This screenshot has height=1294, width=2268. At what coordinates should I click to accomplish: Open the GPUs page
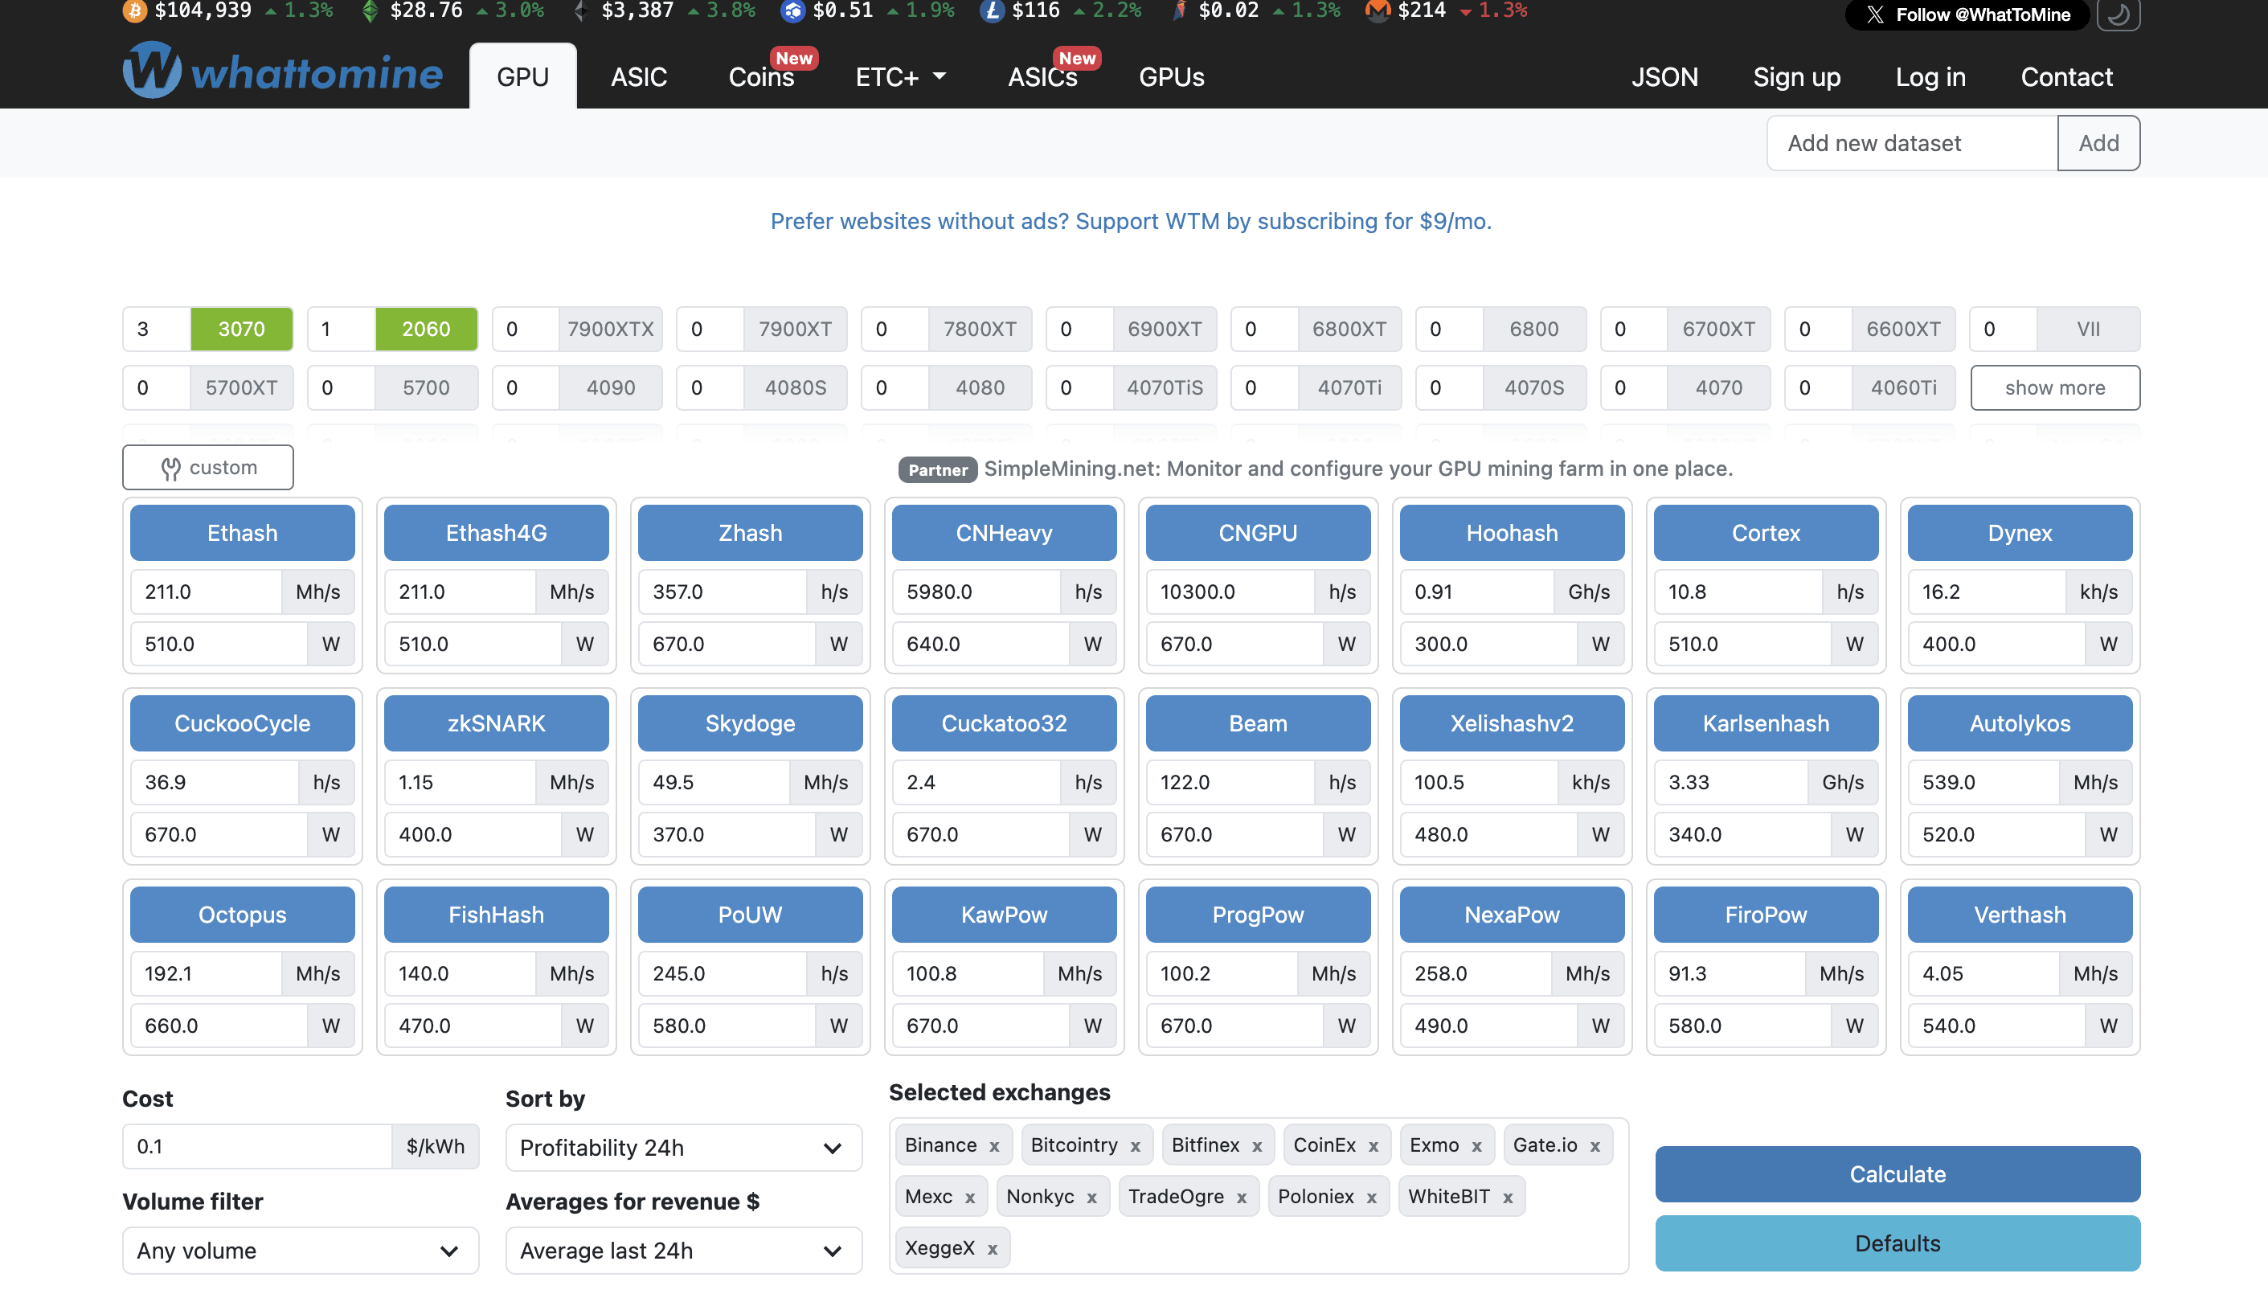tap(1171, 77)
